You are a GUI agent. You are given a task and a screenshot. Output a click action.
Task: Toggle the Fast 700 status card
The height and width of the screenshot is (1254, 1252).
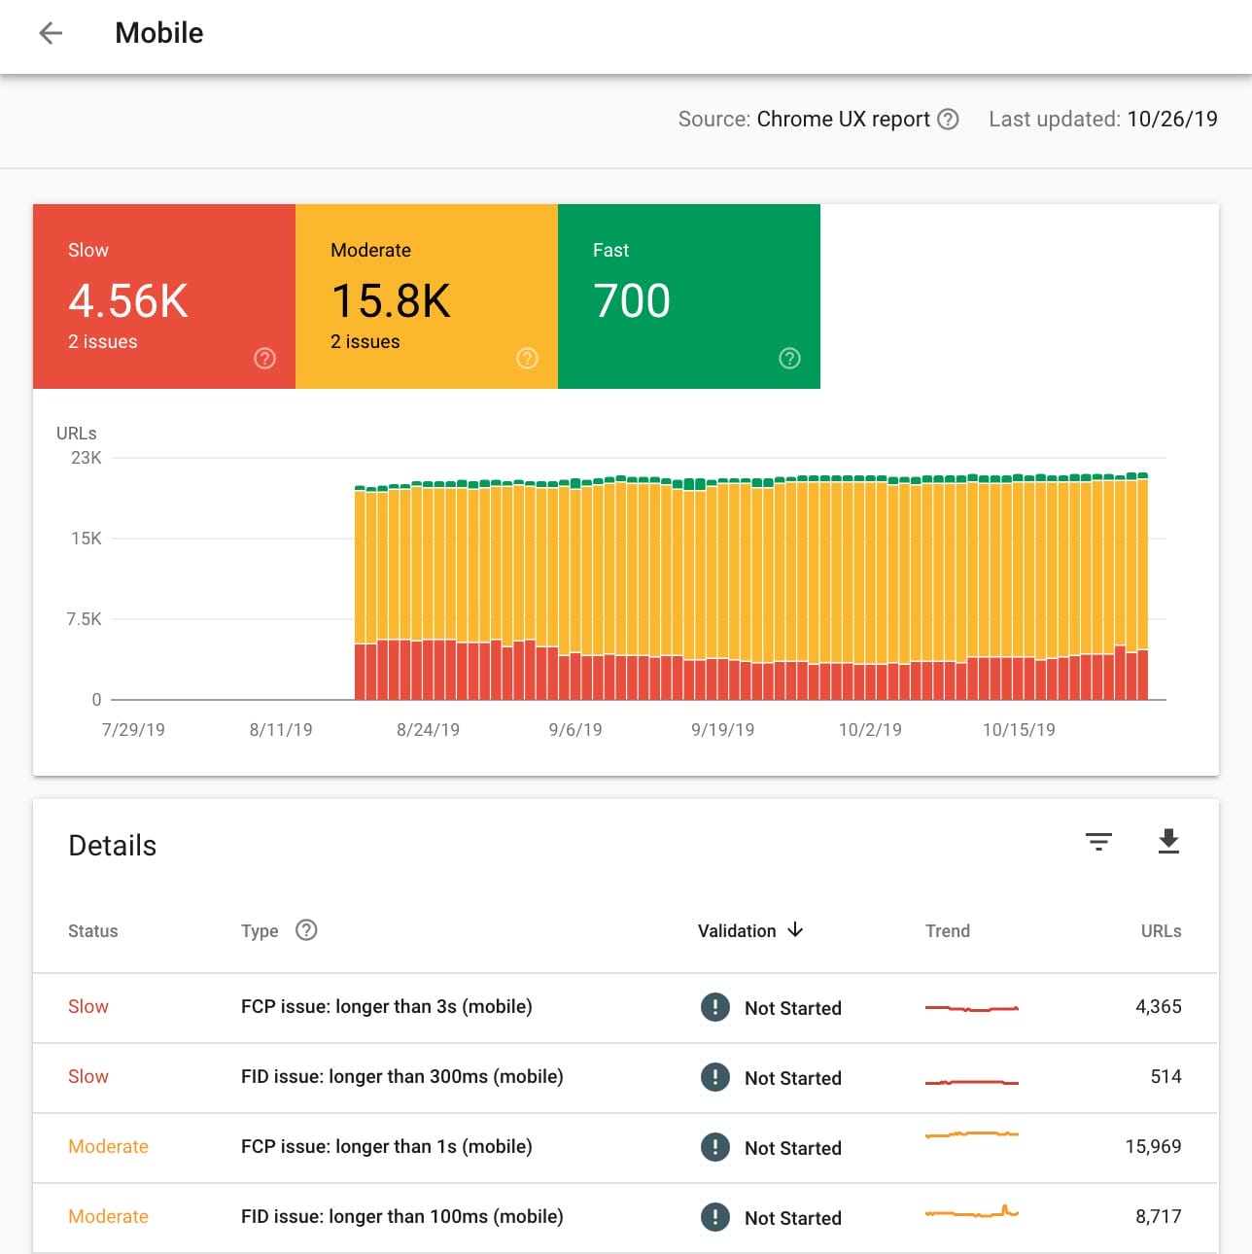pos(688,296)
